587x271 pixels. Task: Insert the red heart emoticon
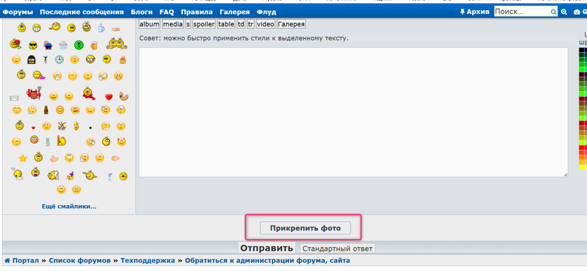109,97
